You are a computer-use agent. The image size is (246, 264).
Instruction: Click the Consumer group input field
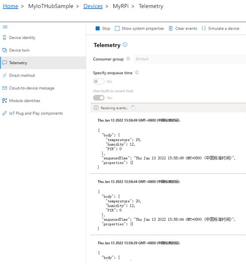tap(190, 59)
